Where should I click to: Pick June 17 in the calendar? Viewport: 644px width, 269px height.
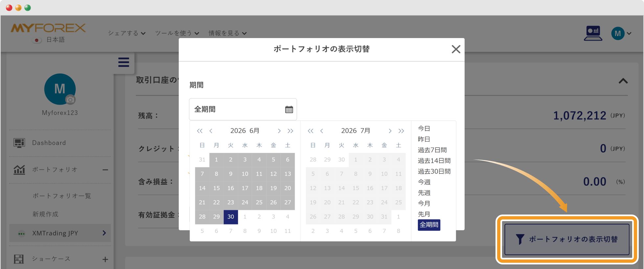[x=245, y=188]
